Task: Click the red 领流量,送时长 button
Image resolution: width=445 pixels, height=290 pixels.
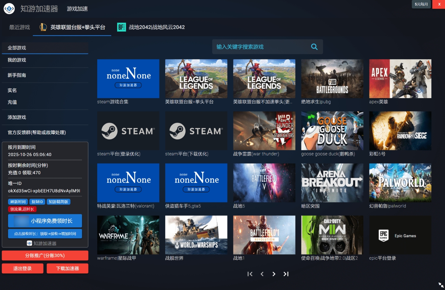Action: pos(22,209)
